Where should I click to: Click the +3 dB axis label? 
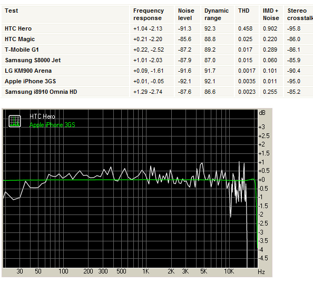[262, 127]
